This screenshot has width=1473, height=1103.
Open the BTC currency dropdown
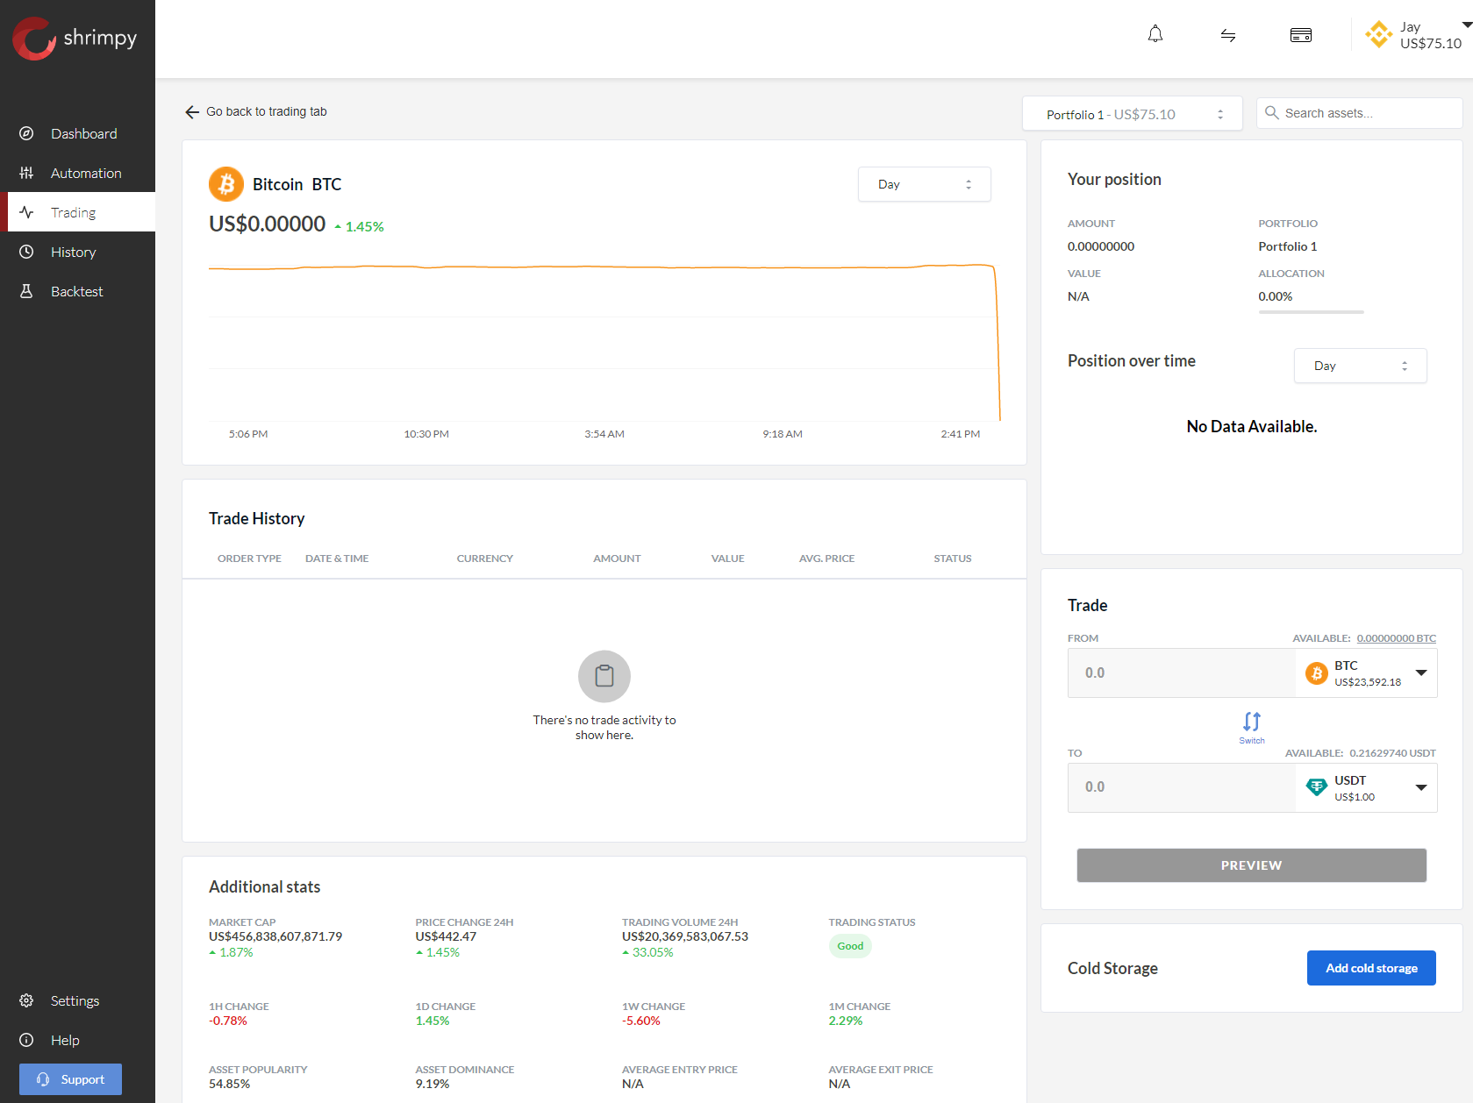tap(1366, 673)
